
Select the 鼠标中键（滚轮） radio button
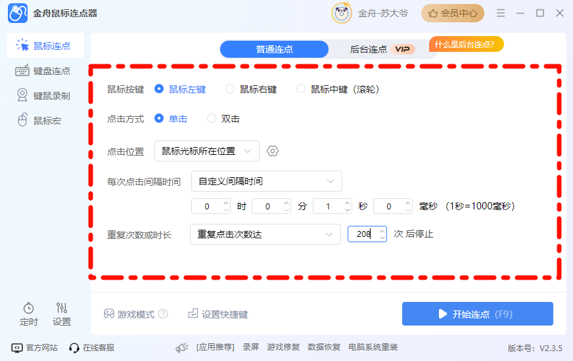[x=301, y=89]
